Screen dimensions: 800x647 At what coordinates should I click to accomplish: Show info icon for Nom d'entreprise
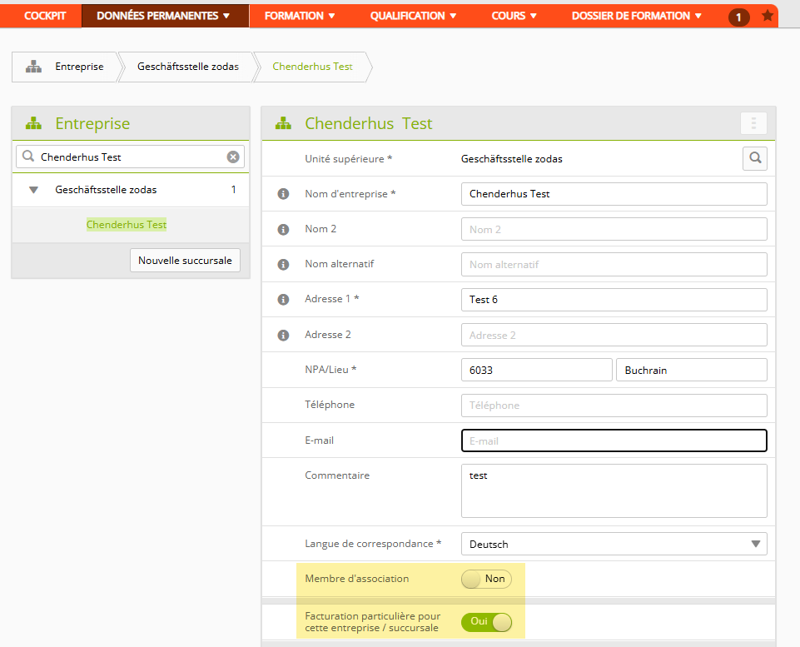click(x=283, y=194)
